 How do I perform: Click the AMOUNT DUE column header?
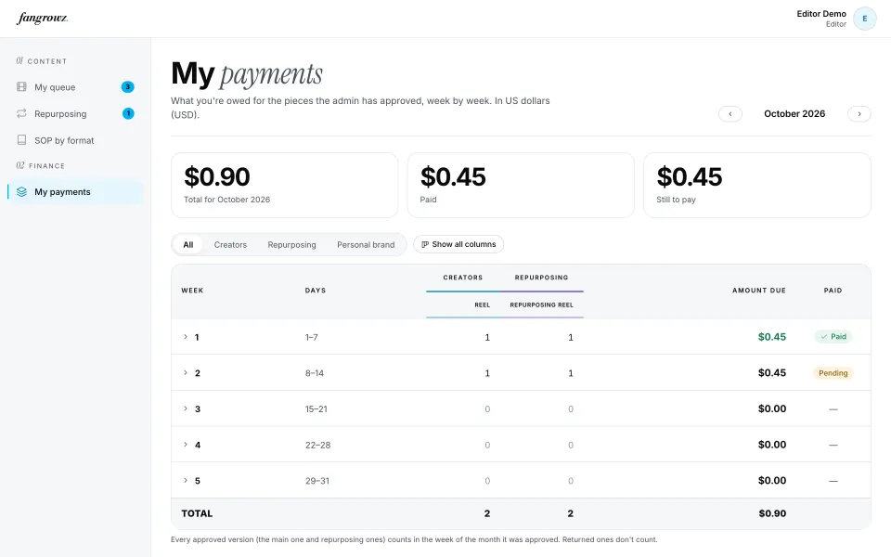pos(758,291)
